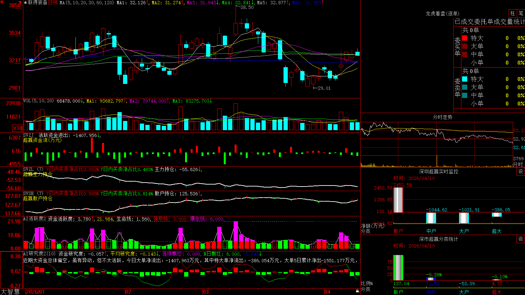Click the 时间: 2026/04/10 text in 深圳超赢实时监控
This screenshot has width=525, height=295.
[x=414, y=178]
